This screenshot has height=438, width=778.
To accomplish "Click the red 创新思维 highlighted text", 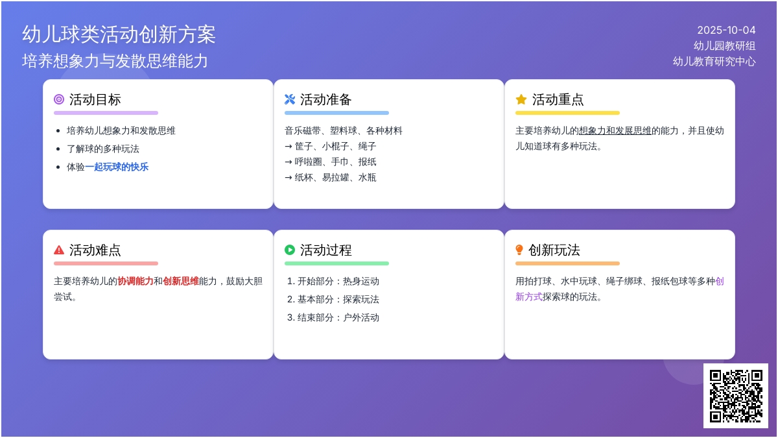I will pyautogui.click(x=180, y=281).
